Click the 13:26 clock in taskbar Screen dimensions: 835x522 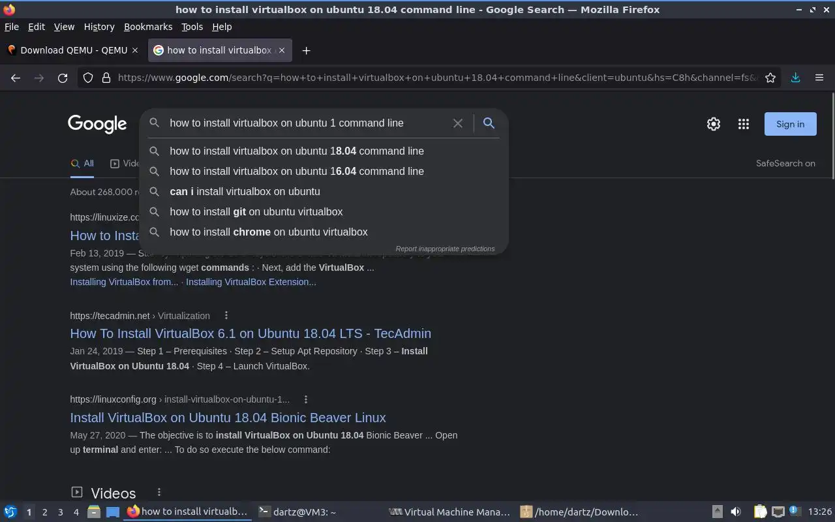point(820,512)
